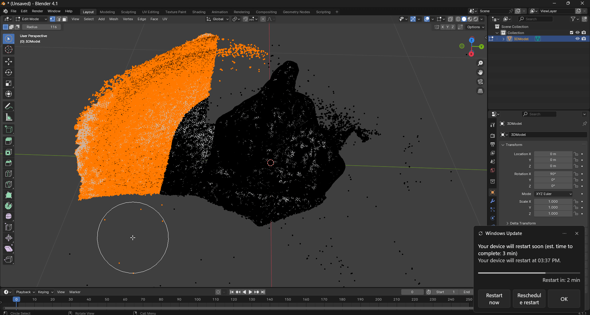Select the Smooth tool
590x315 pixels.
[9, 217]
